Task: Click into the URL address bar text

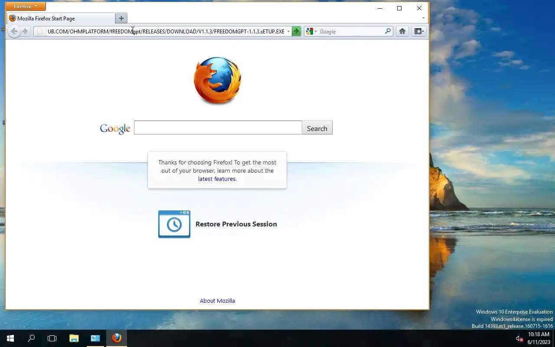Action: point(166,31)
